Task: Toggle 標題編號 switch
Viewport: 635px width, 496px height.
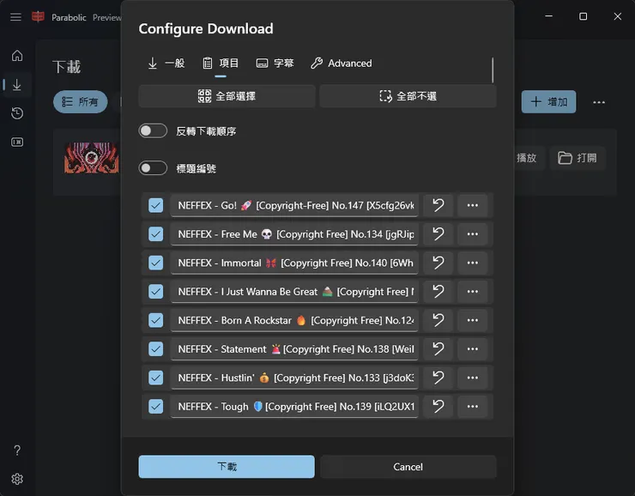Action: click(x=153, y=168)
